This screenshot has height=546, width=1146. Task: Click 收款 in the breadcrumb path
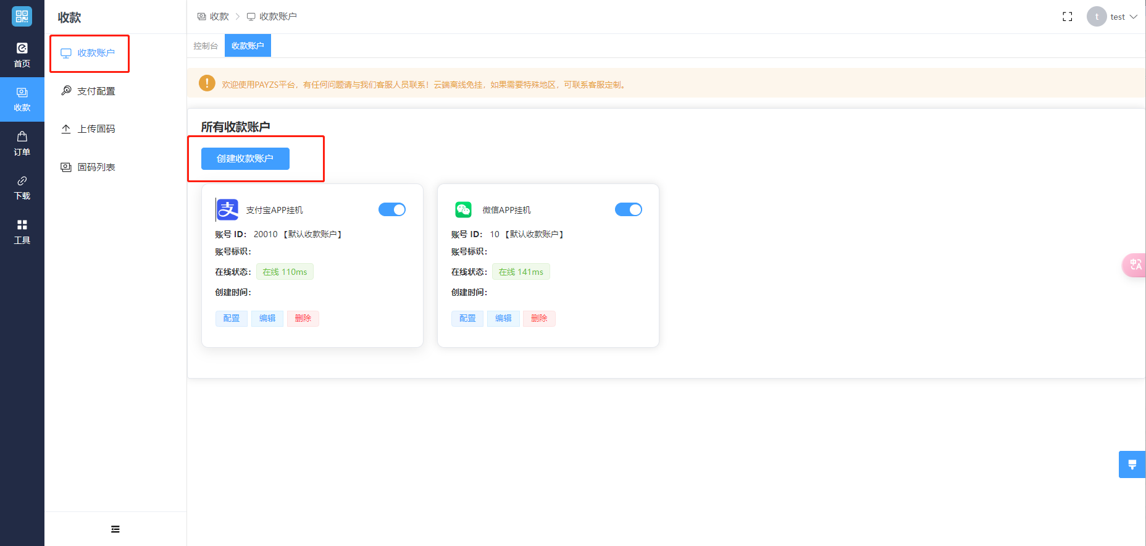tap(219, 17)
